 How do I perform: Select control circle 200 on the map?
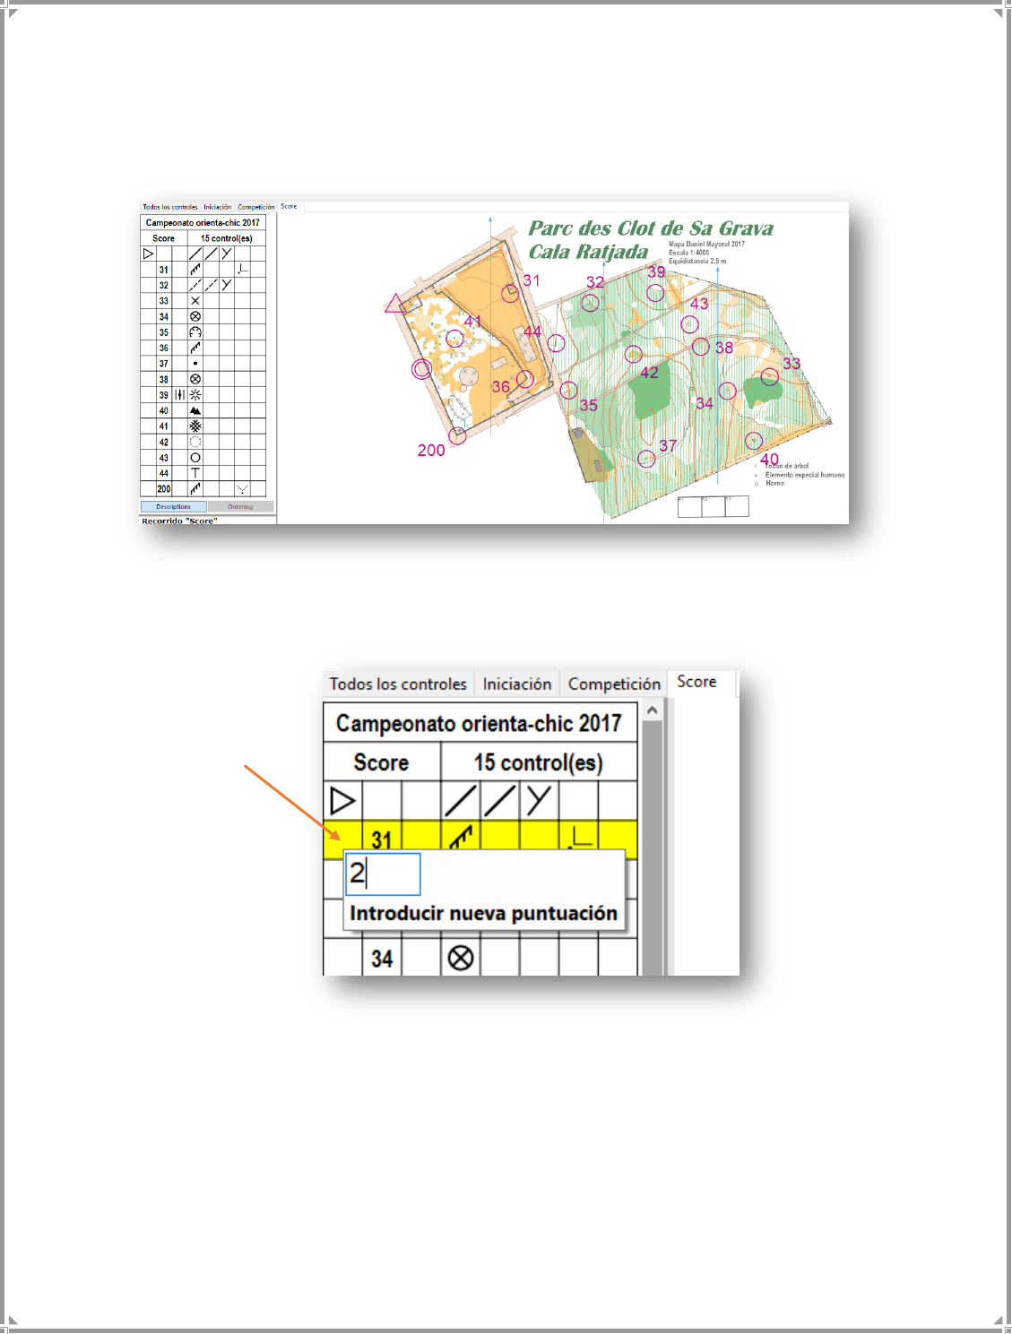pos(458,436)
